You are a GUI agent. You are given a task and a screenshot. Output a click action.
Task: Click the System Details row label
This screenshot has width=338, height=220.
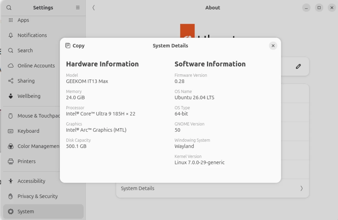click(137, 188)
